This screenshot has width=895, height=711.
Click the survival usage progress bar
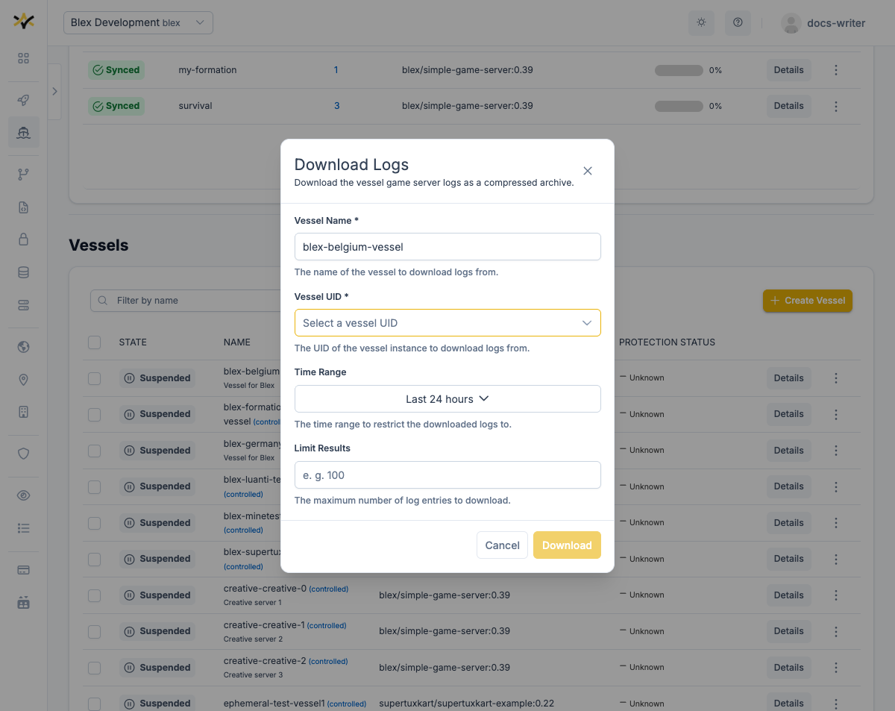tap(679, 106)
